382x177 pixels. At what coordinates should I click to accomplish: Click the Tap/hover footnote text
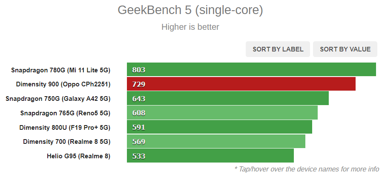(x=307, y=168)
